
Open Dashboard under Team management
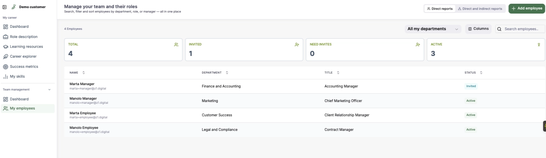(x=19, y=99)
